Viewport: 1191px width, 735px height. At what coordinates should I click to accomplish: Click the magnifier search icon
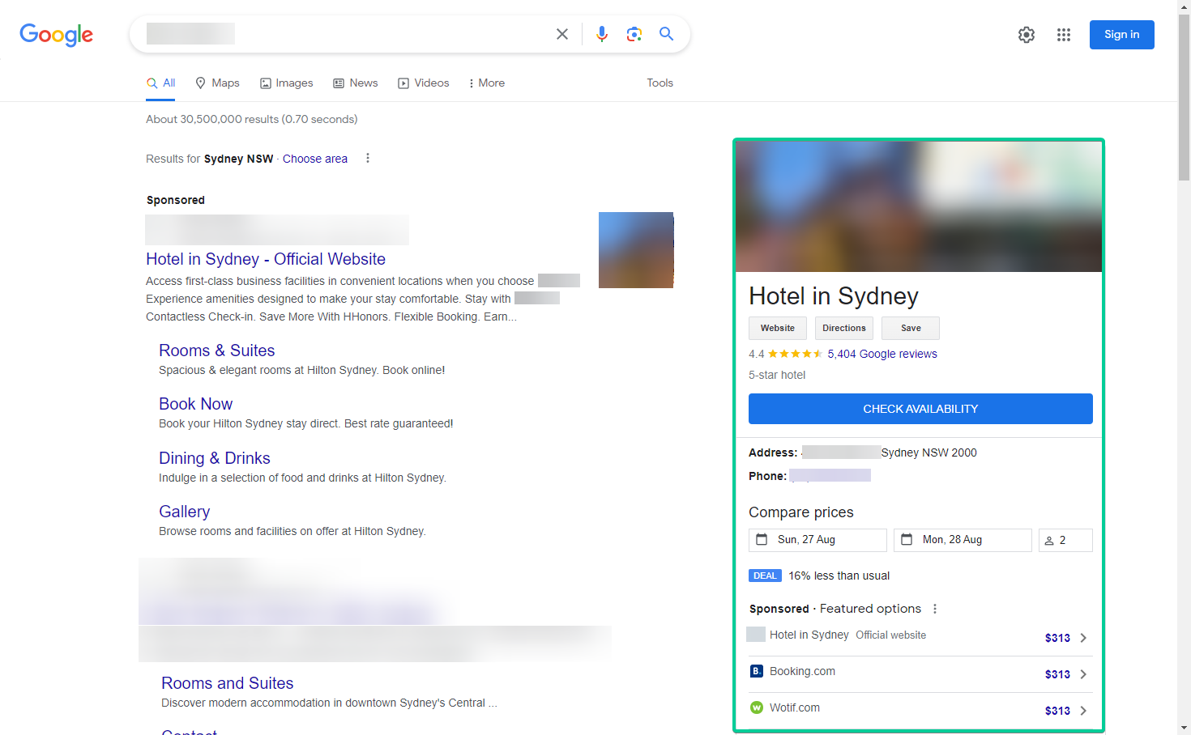coord(666,34)
